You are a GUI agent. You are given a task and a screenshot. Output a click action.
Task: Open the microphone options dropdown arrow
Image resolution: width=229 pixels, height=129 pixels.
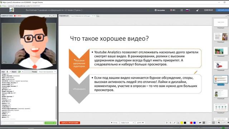(10, 72)
